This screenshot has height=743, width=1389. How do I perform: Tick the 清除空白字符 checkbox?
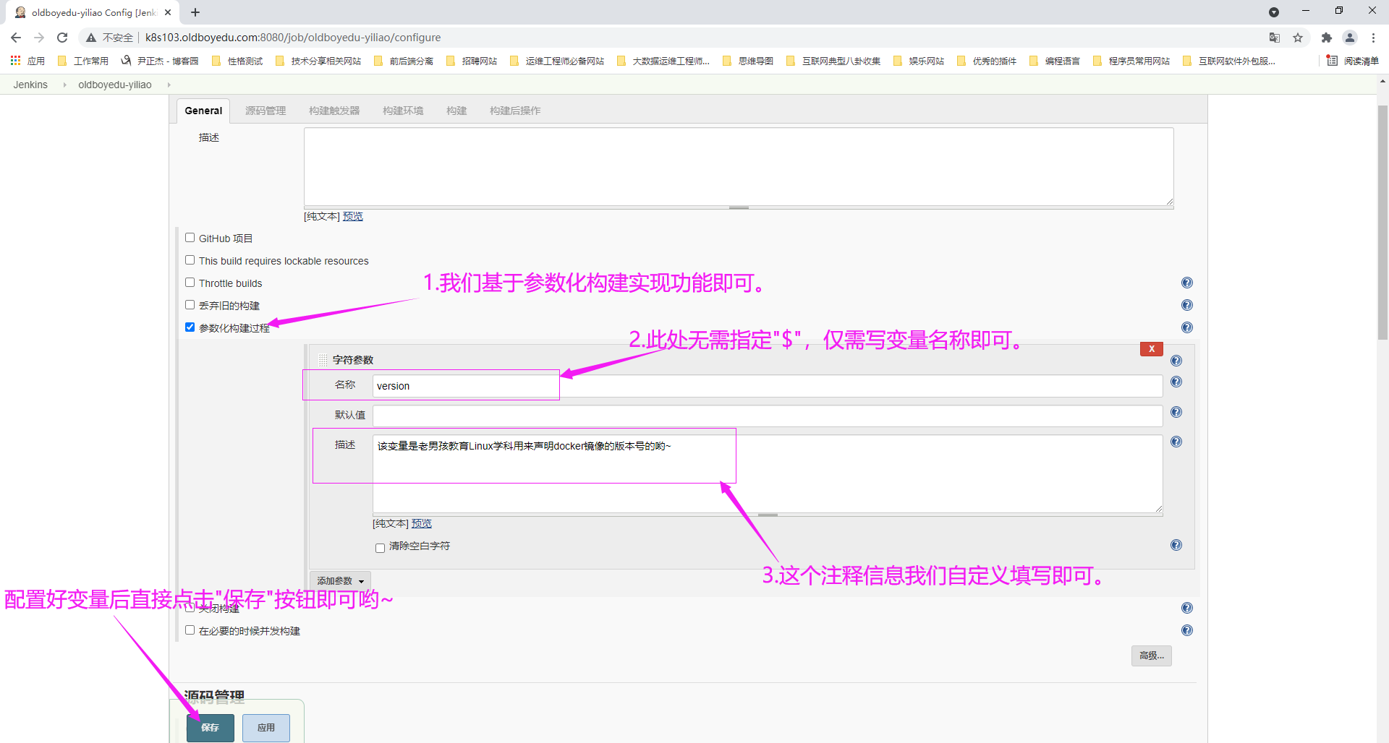click(x=380, y=548)
